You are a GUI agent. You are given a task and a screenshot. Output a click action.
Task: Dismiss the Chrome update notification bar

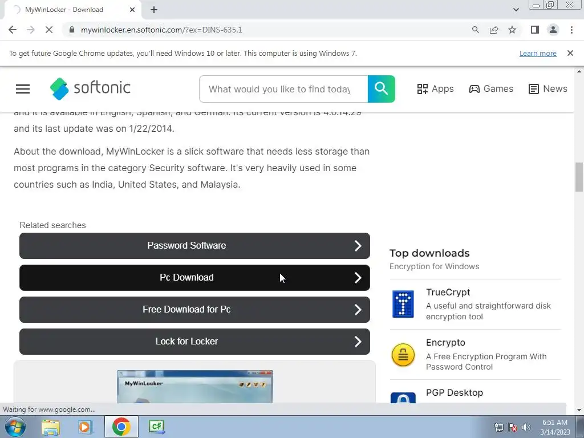[570, 53]
